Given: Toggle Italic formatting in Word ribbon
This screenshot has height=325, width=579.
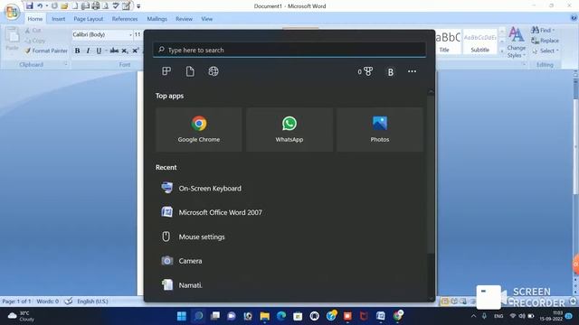Looking at the screenshot, I should [x=88, y=51].
